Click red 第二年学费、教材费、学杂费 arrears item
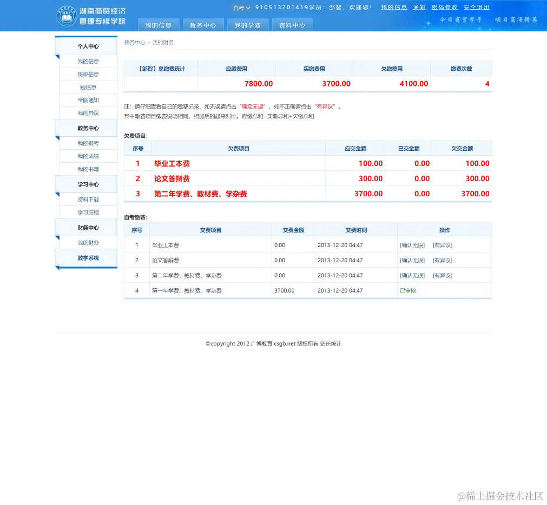547x505 pixels. (201, 194)
